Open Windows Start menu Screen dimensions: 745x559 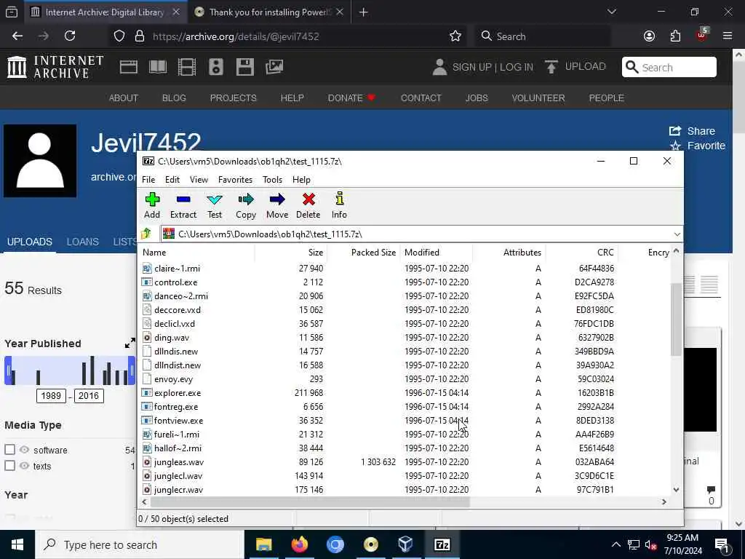[17, 544]
